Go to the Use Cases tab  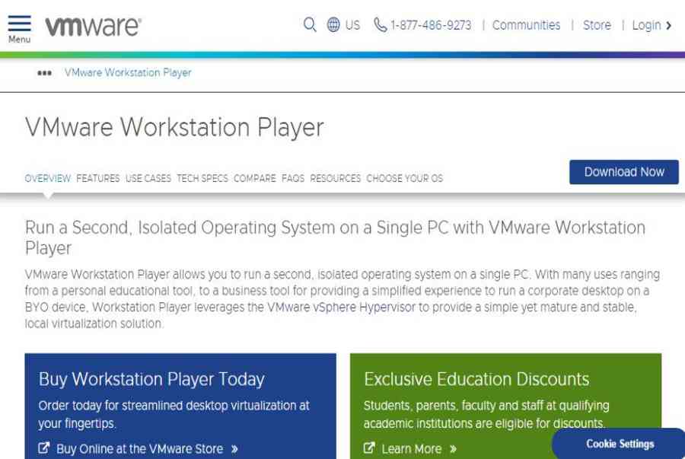point(148,178)
